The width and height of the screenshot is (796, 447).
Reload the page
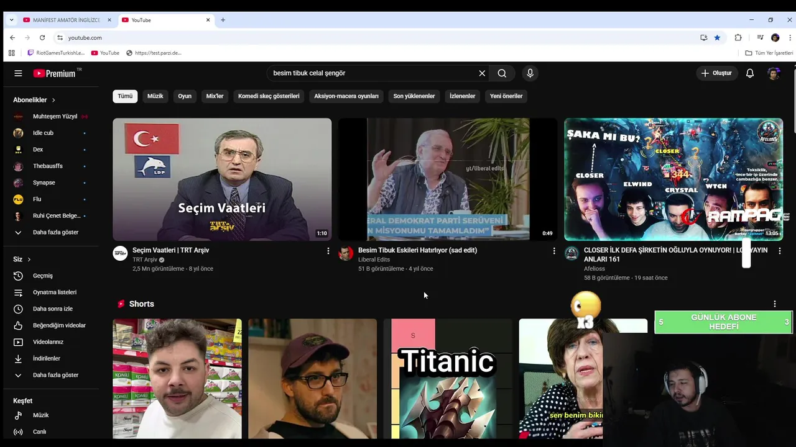(x=42, y=38)
